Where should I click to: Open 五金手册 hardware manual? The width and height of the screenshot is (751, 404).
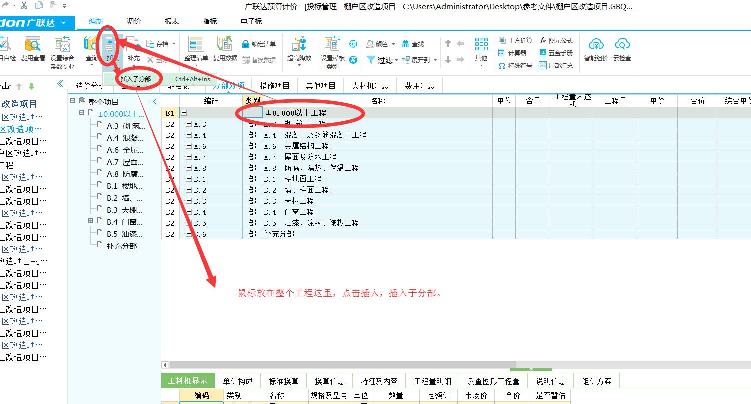(556, 53)
